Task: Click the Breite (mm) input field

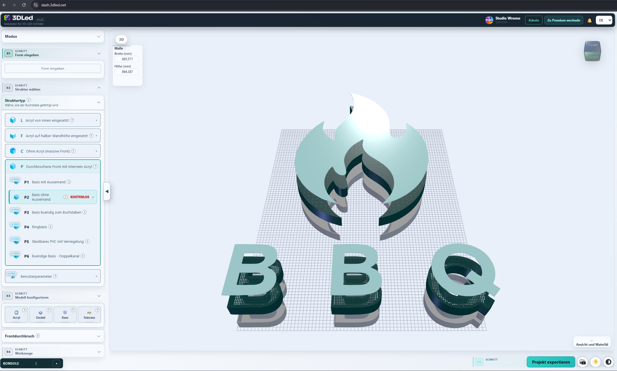Action: [127, 59]
